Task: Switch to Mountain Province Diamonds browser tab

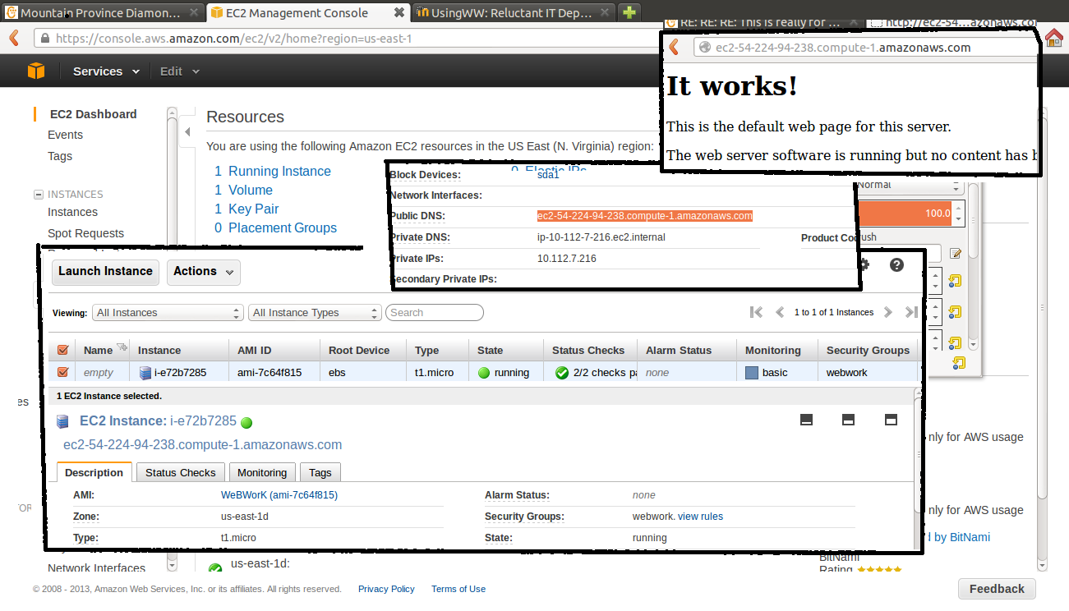Action: click(x=100, y=12)
